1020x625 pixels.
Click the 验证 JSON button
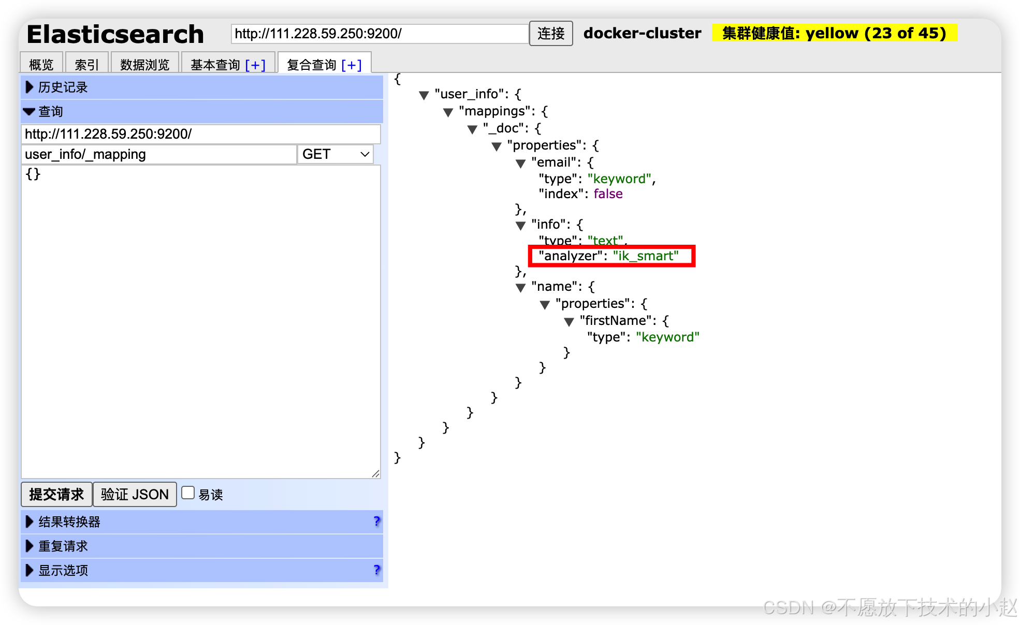135,494
